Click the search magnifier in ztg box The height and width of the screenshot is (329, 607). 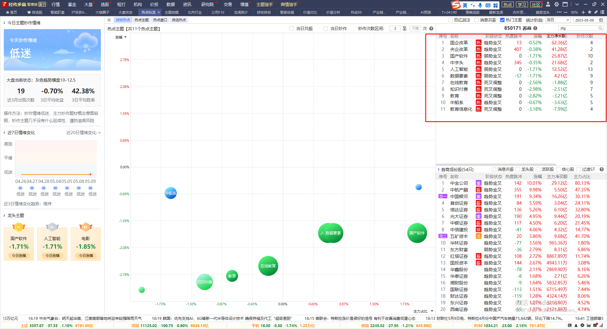point(600,28)
